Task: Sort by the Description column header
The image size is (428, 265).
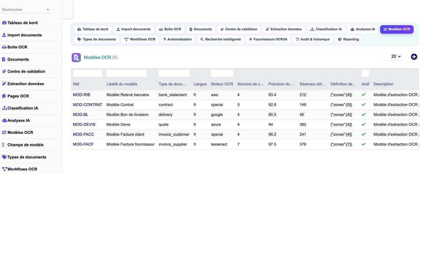Action: (x=383, y=84)
